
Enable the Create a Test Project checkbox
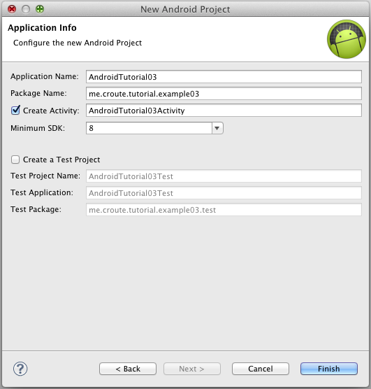[x=15, y=160]
